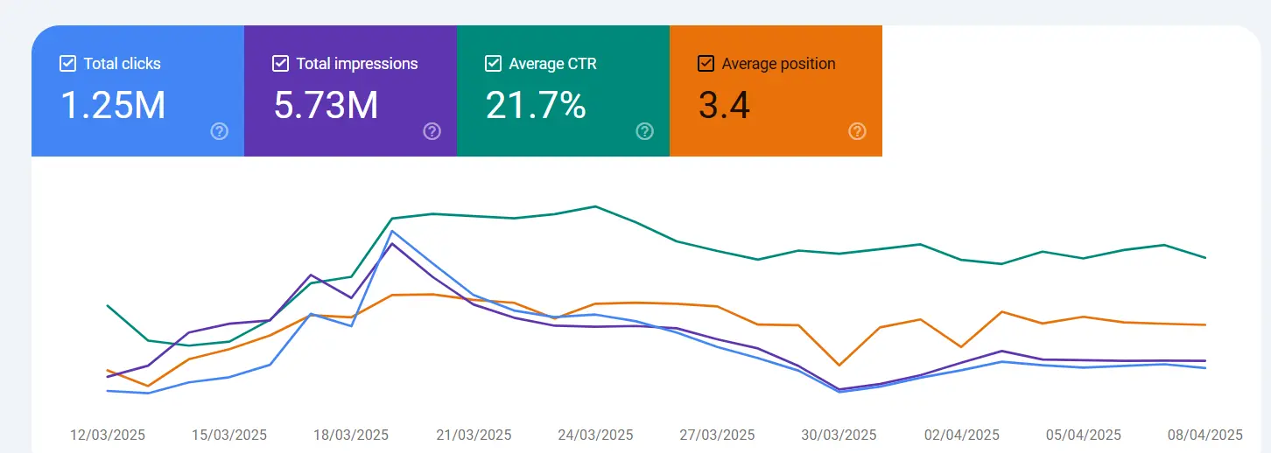Click the 30/03/2025 date label
Screen dimensions: 1271x453
(839, 435)
